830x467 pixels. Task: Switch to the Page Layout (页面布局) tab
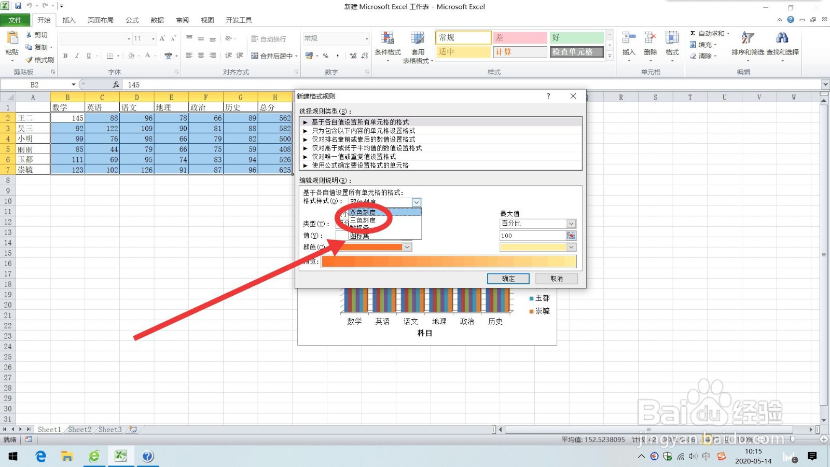point(100,20)
